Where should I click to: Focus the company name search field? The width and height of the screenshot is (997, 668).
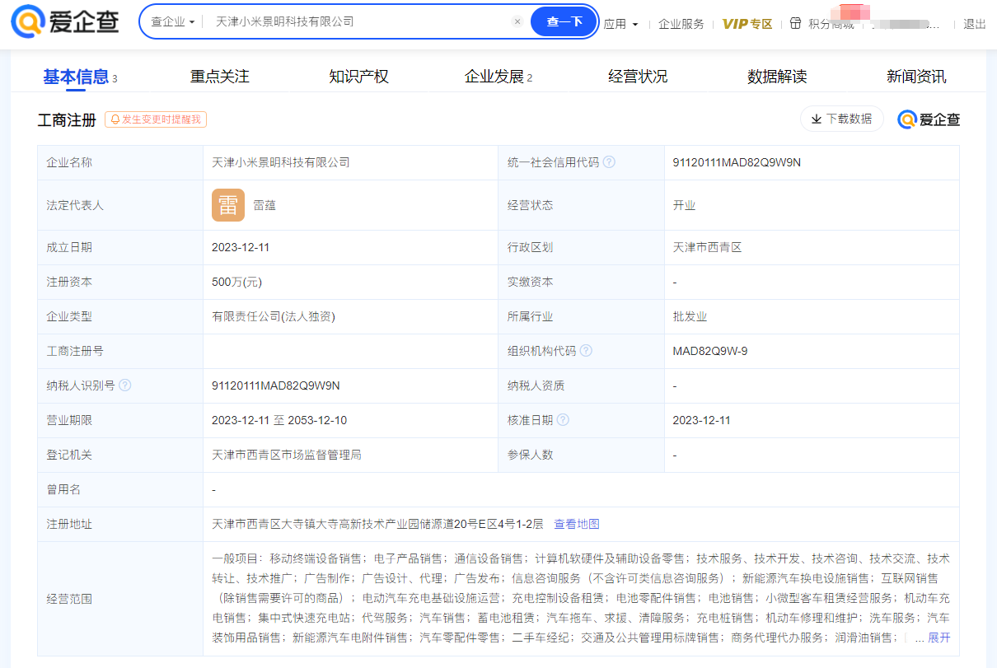tap(358, 21)
